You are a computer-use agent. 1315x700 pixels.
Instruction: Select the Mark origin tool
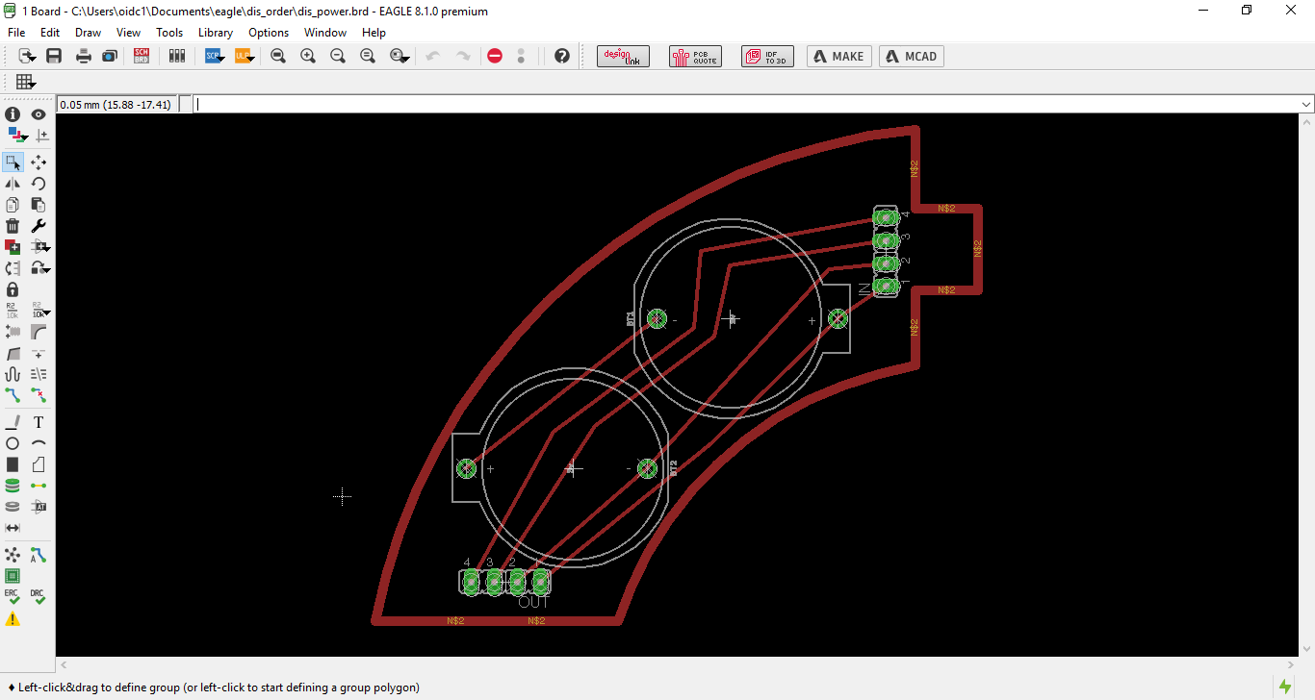coord(41,136)
